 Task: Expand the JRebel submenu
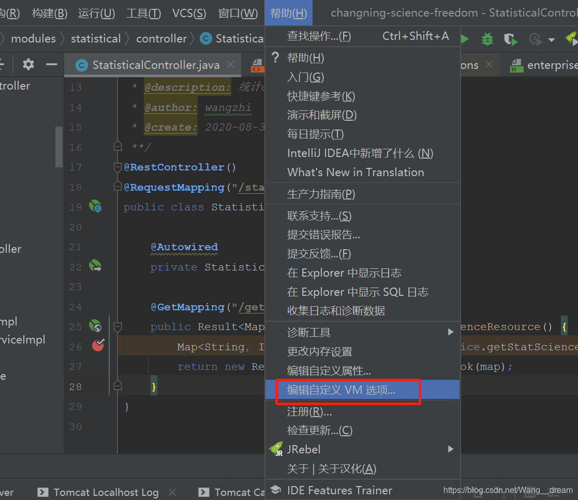pos(363,449)
